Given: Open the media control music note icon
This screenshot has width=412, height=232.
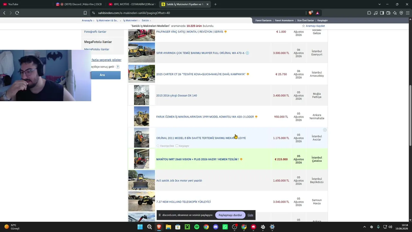Looking at the screenshot, I should click(376, 13).
